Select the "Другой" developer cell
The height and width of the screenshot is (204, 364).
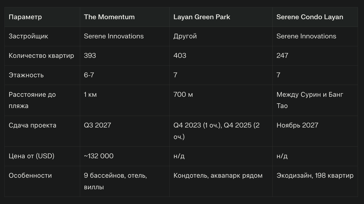(x=185, y=36)
